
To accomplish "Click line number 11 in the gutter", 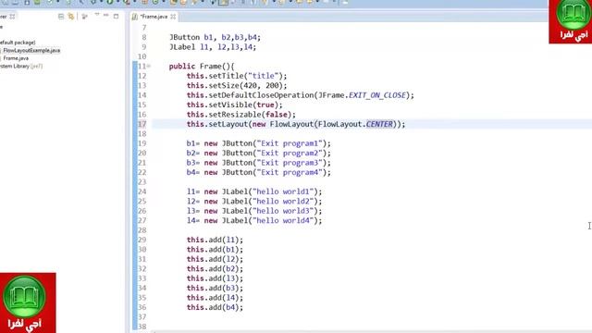I will tap(142, 67).
